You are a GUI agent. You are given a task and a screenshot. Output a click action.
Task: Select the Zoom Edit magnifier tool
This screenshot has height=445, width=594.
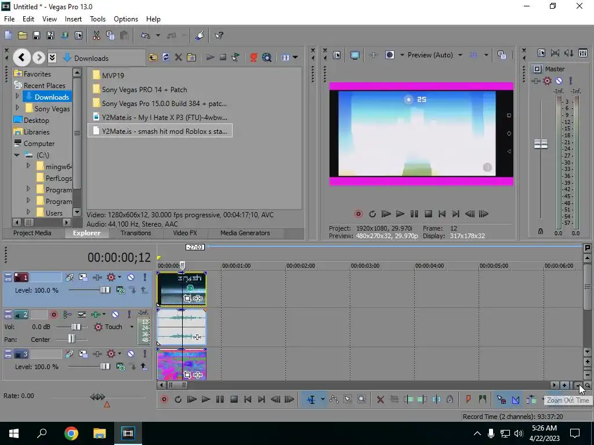point(362,399)
